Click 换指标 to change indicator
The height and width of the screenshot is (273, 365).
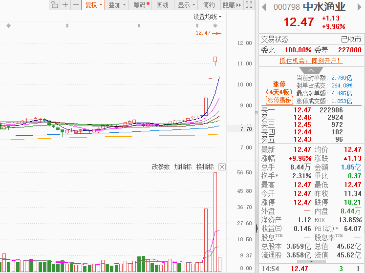205,167
